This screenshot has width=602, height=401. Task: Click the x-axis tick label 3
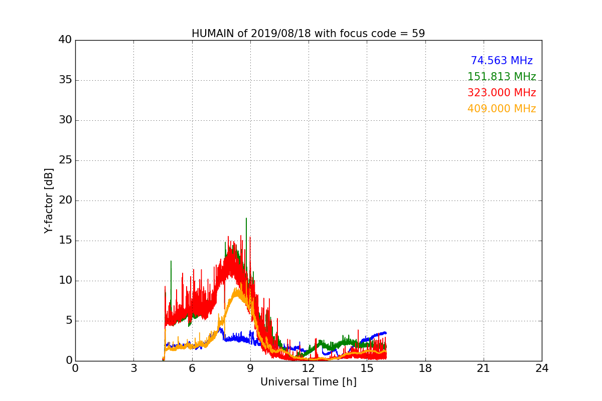click(x=133, y=368)
